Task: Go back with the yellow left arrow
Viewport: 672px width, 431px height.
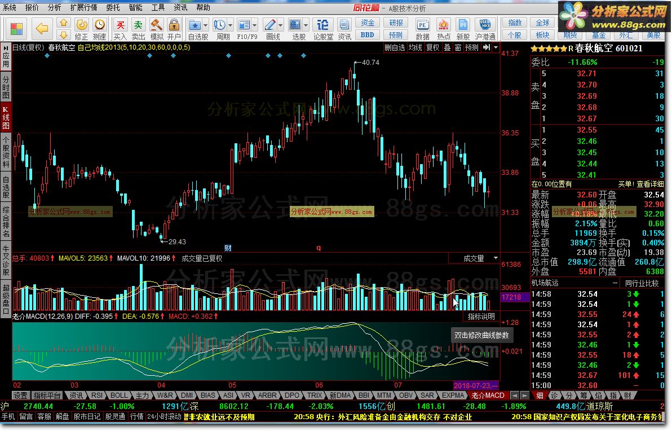Action: tap(42, 29)
